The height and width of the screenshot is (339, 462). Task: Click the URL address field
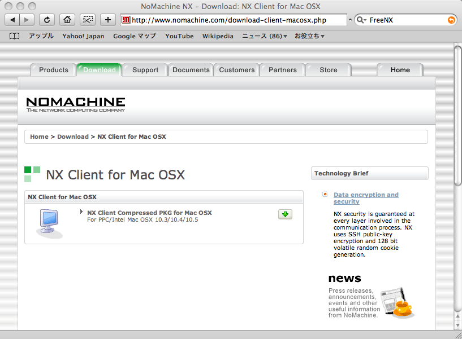[234, 20]
